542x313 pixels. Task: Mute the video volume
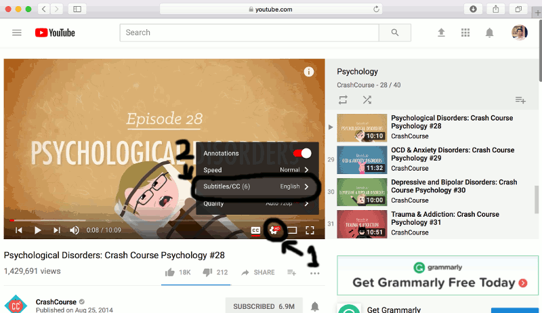[75, 230]
